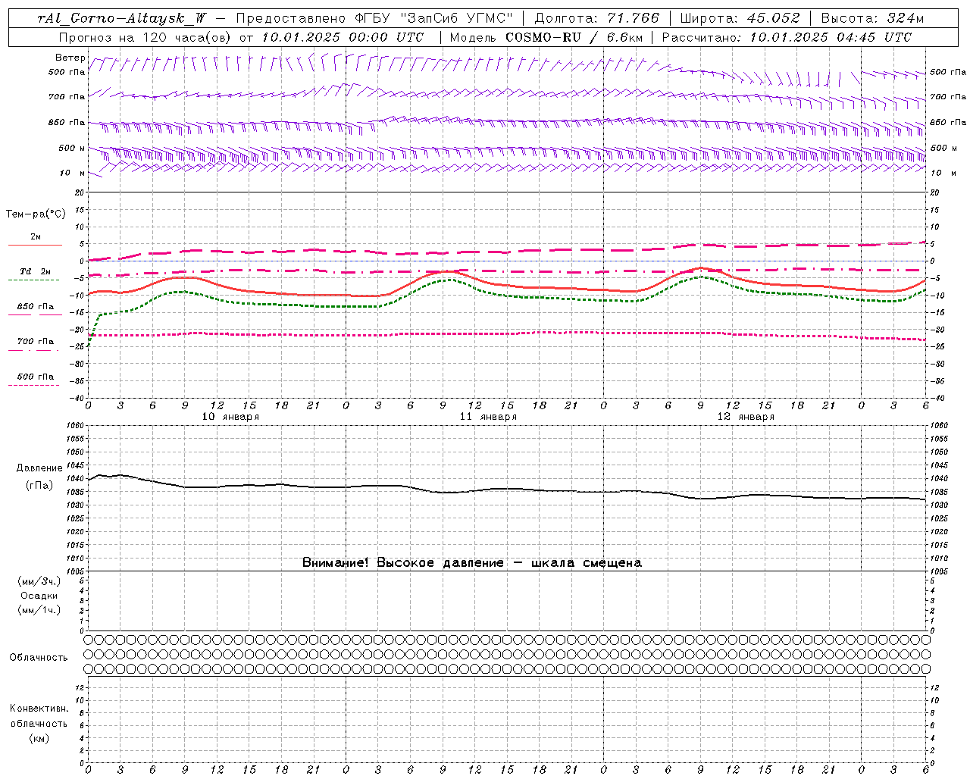Click the 850 гПа temperature legend entry

(36, 307)
